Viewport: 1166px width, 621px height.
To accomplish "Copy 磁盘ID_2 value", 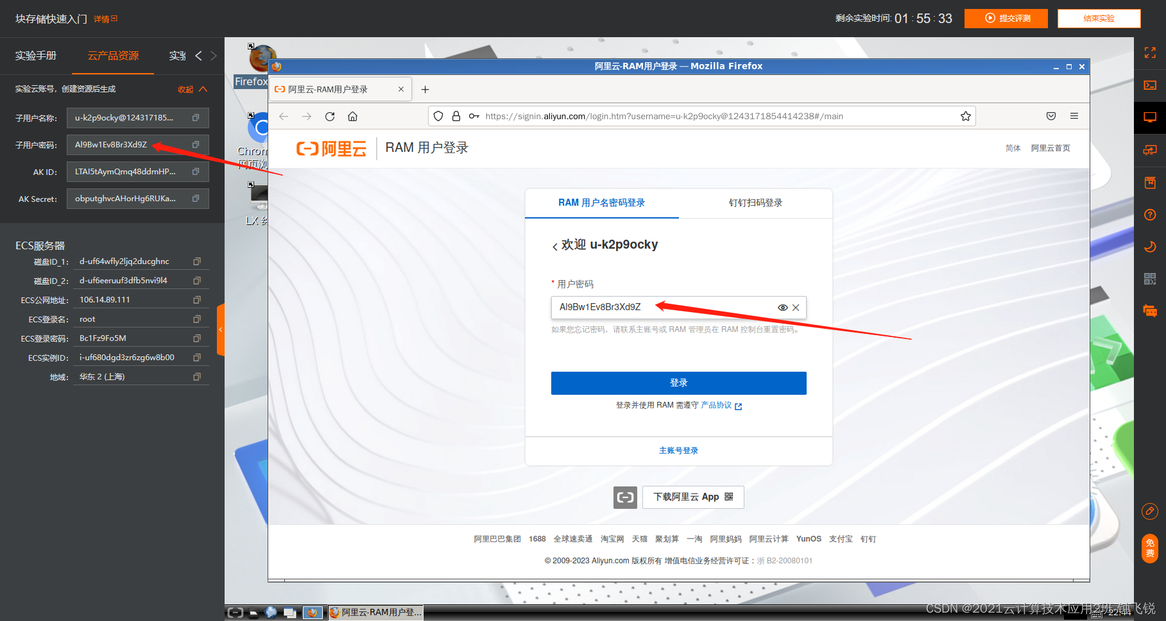I will click(x=197, y=281).
